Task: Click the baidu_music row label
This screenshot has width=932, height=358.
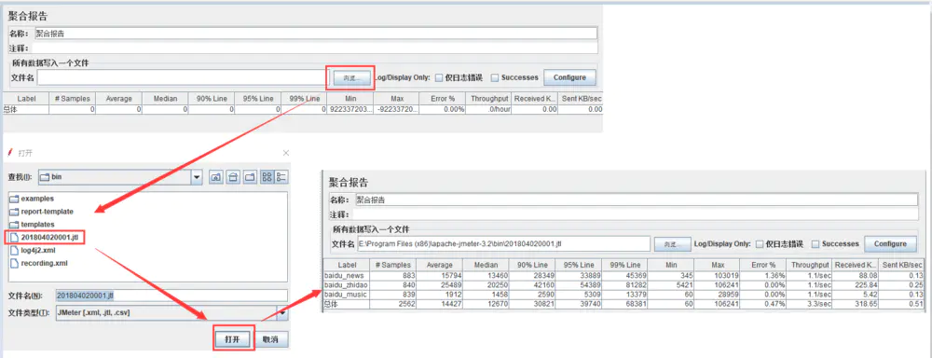Action: [346, 295]
